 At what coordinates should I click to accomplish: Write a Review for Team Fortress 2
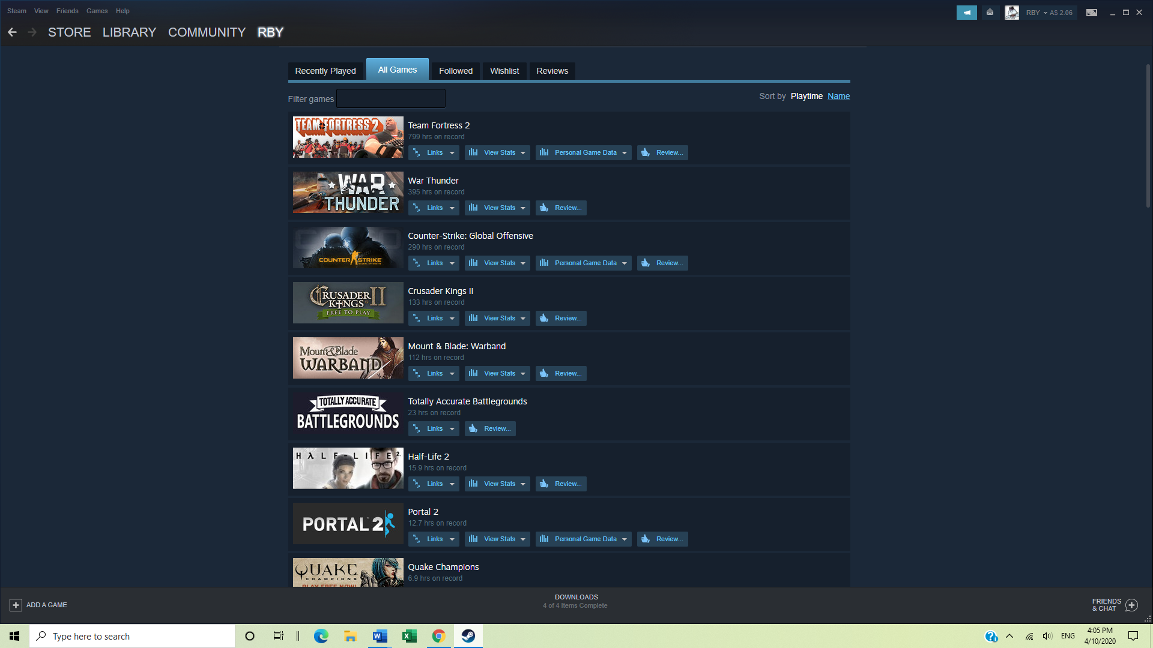662,152
